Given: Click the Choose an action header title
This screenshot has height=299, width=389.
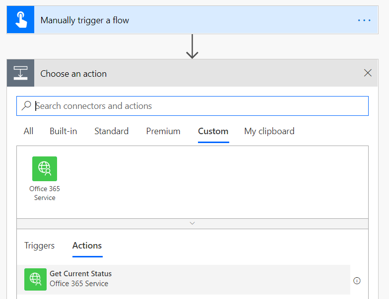Looking at the screenshot, I should (73, 74).
